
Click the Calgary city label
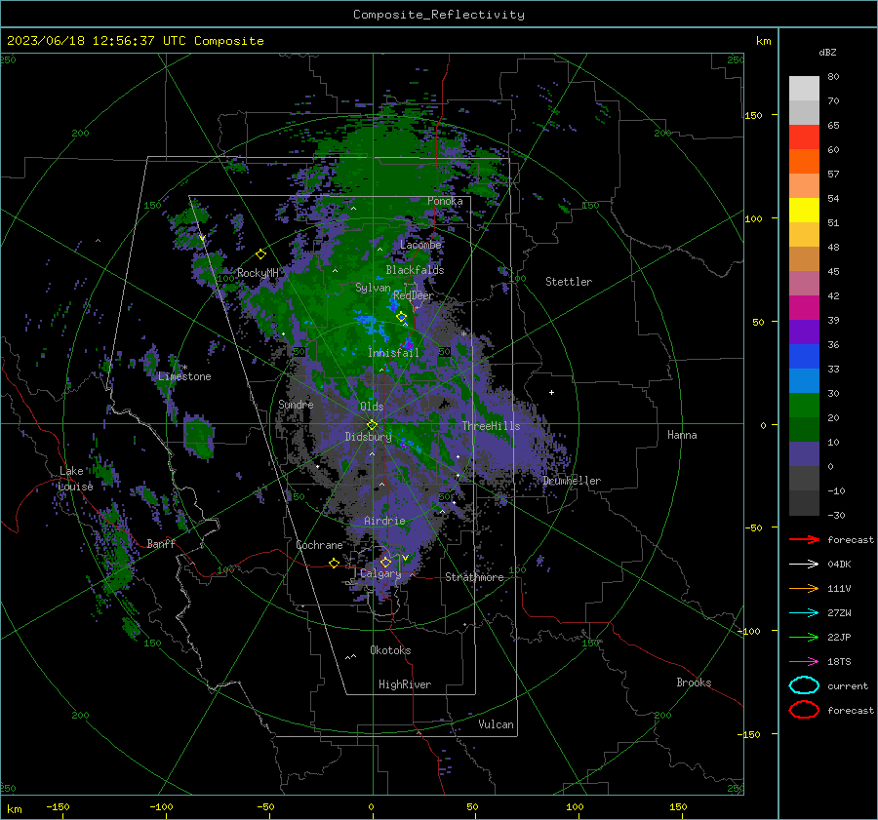click(x=380, y=573)
